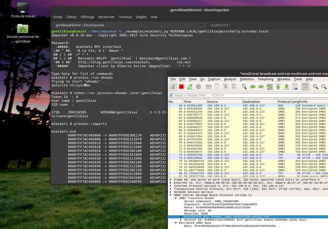Jump to the last packet icon
Viewport: 328px width, 229px height.
287,87
